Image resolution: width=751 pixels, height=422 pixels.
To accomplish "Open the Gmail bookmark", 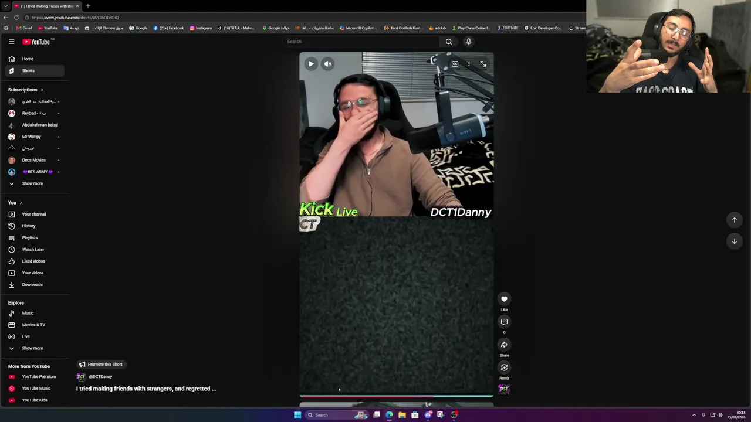I will tap(24, 28).
